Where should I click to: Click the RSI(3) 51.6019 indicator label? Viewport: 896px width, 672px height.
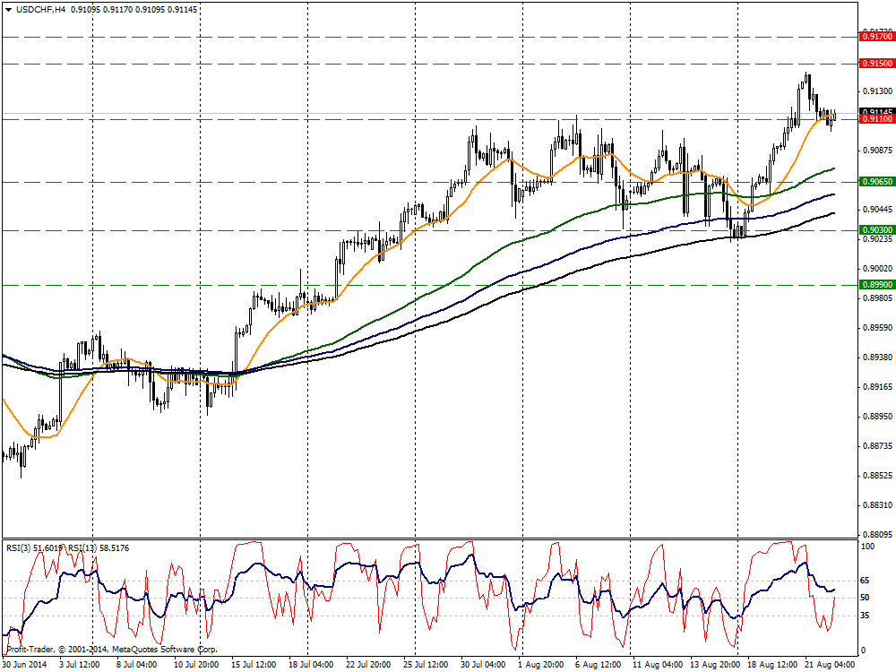pos(34,548)
